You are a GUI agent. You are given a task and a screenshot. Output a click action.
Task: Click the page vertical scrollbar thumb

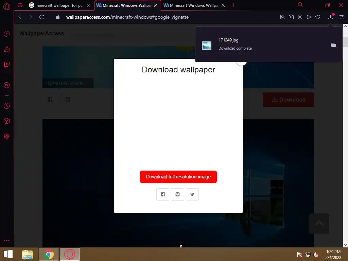click(x=345, y=42)
